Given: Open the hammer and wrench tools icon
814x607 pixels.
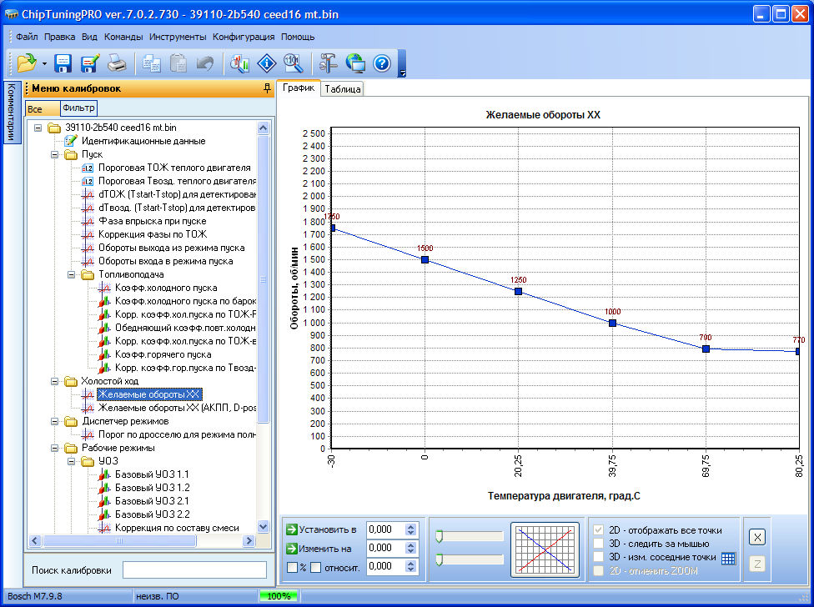Looking at the screenshot, I should coord(329,63).
